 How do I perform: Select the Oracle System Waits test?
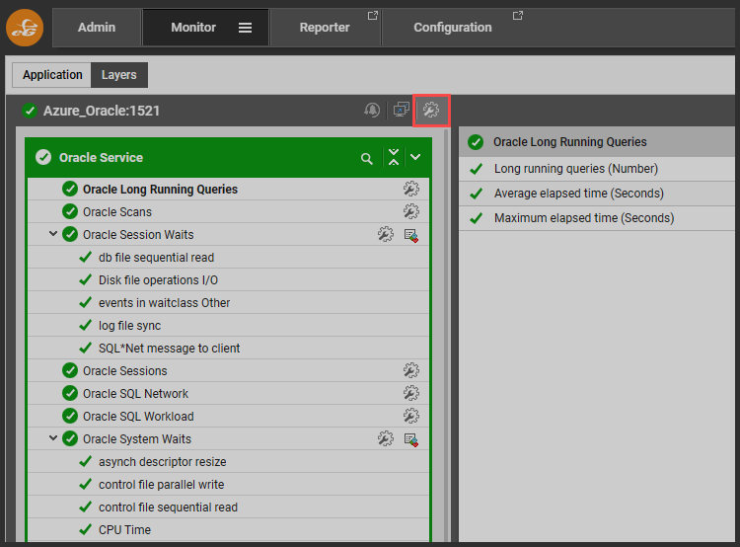[137, 439]
